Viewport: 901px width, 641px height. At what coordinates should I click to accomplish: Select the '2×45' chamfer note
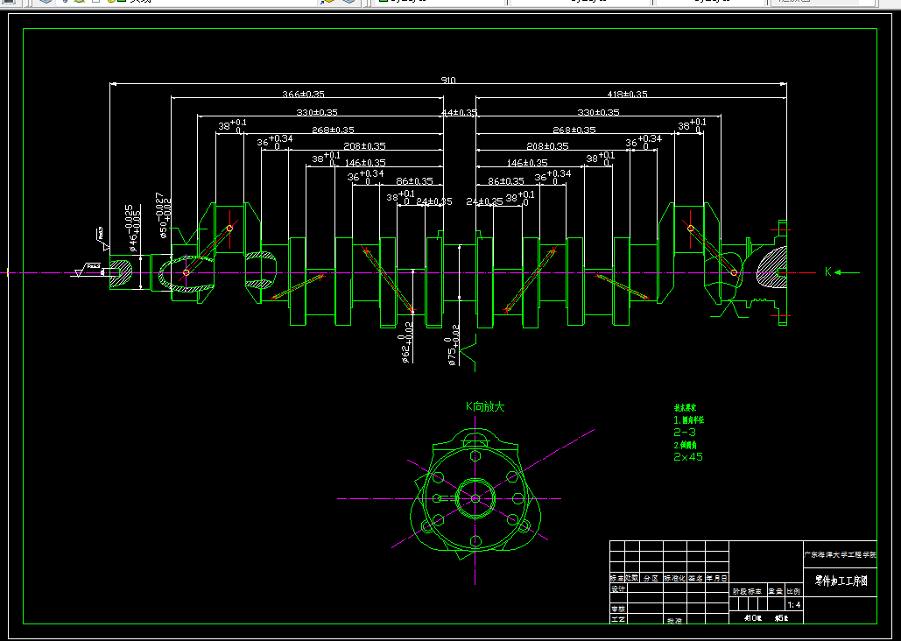click(688, 457)
